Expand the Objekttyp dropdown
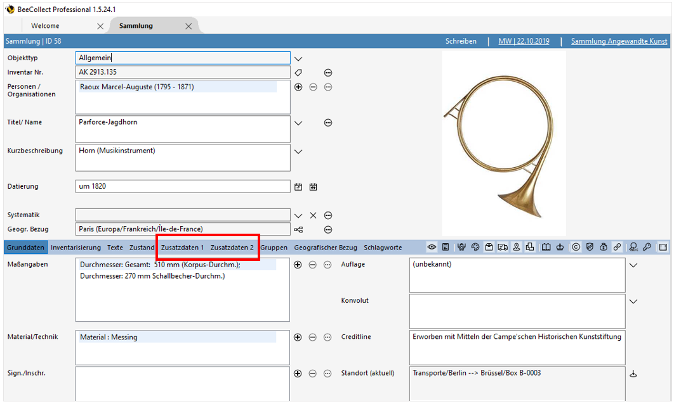This screenshot has height=404, width=674. coord(298,58)
